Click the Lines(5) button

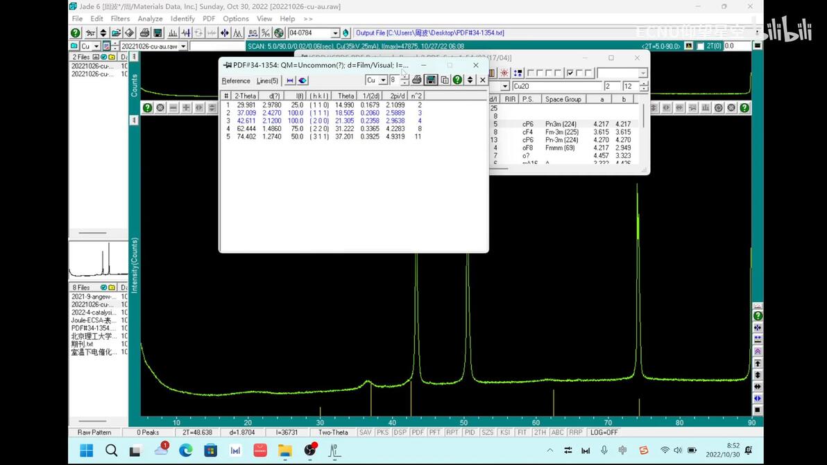267,81
